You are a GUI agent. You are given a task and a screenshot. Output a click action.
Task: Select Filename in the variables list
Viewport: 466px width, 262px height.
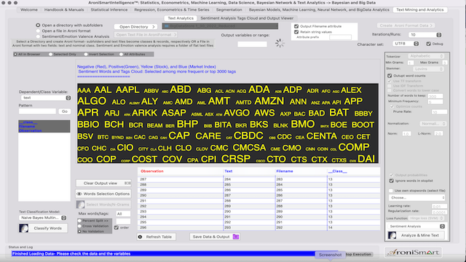click(x=27, y=127)
